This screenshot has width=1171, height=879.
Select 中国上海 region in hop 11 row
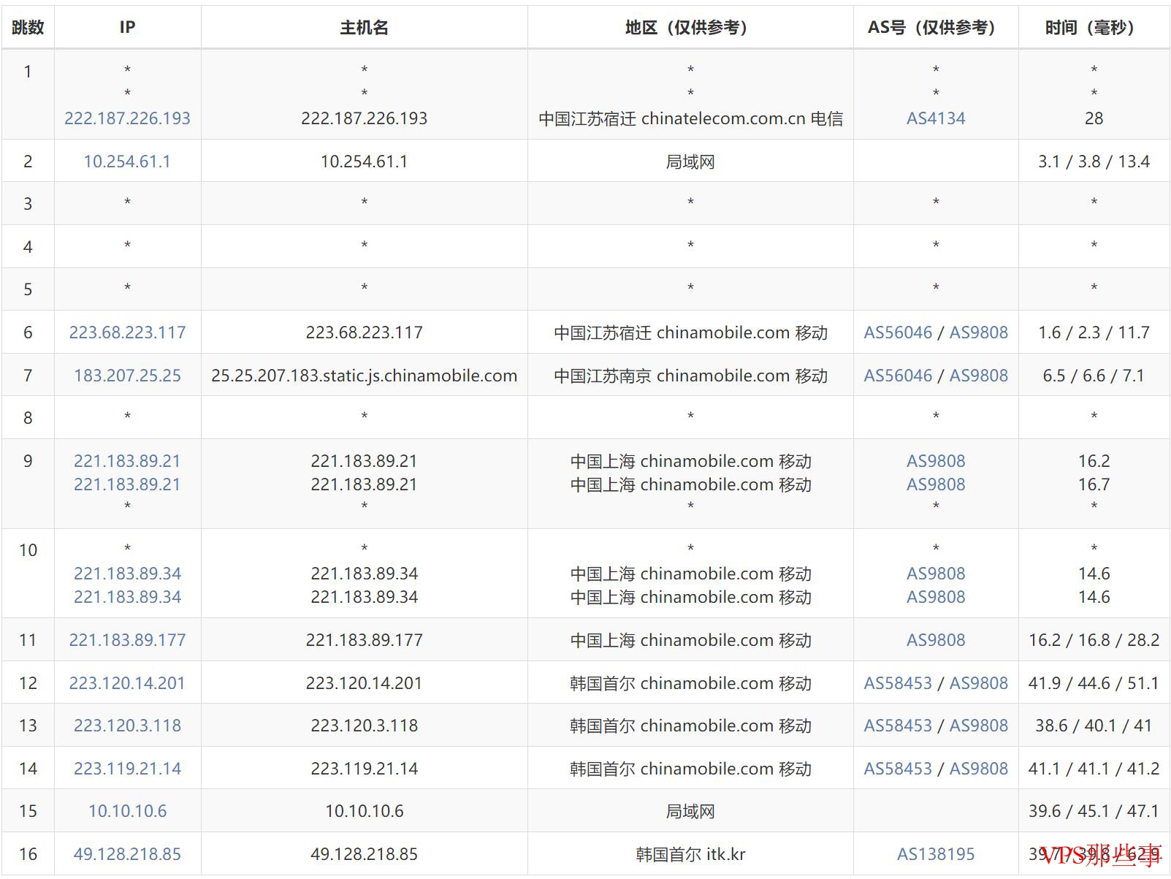[690, 640]
